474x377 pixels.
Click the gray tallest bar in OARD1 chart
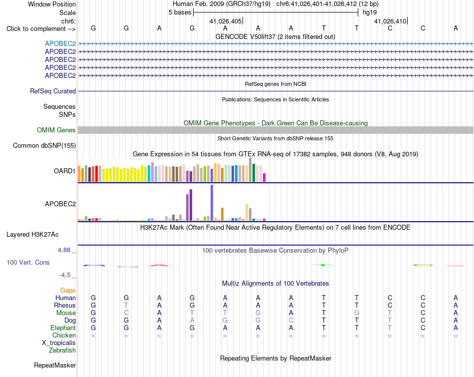[250, 170]
